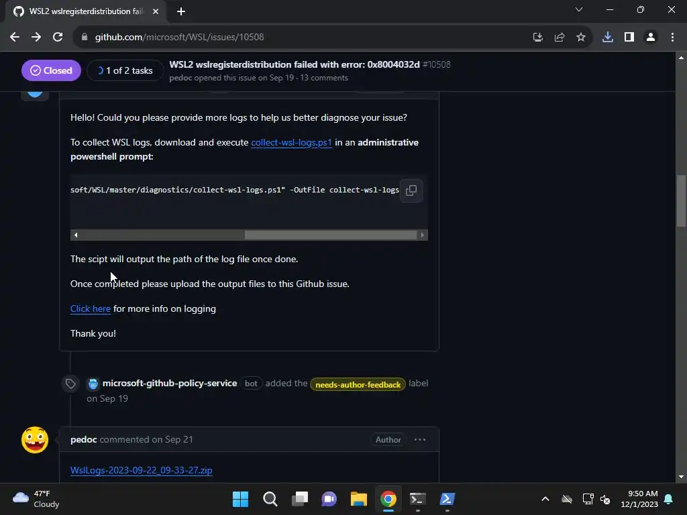Click code block right scroll arrow
Viewport: 687px width, 515px height.
(x=423, y=235)
